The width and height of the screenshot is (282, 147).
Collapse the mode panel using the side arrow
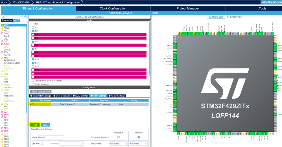click(x=151, y=17)
